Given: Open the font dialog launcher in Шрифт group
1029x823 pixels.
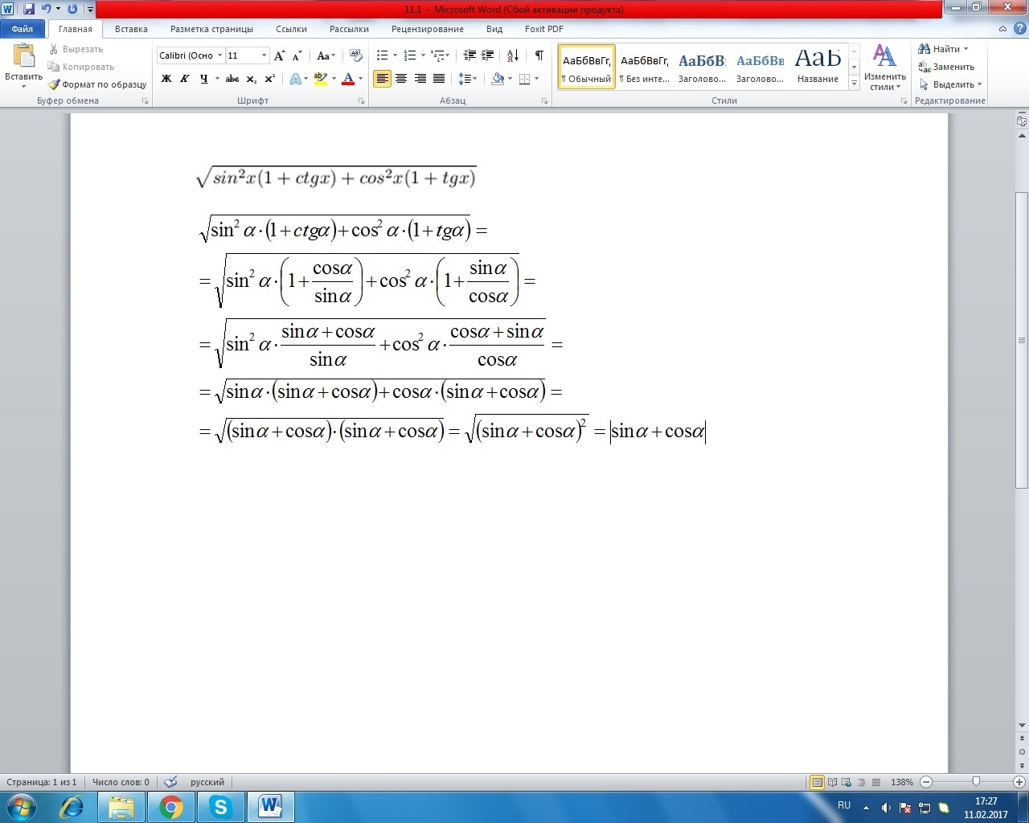Looking at the screenshot, I should click(361, 101).
